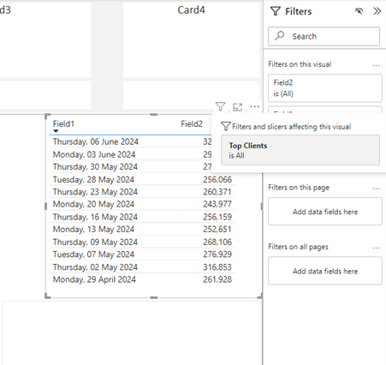Click the magnifier icon in search box

coord(280,36)
